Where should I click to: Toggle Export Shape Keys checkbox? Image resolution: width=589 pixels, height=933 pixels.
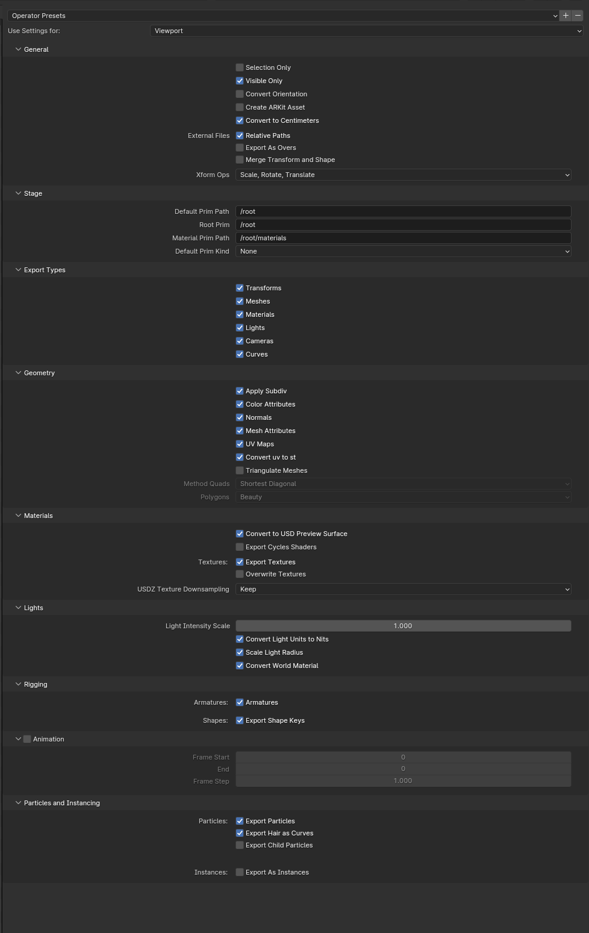240,720
